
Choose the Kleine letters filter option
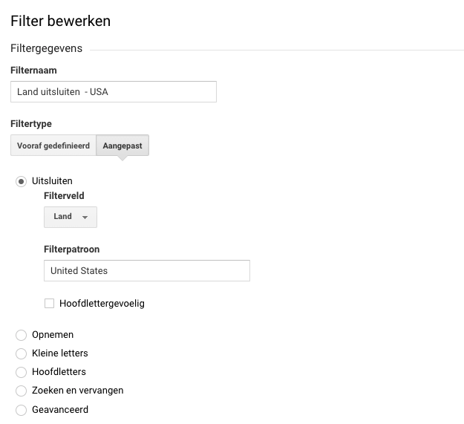coord(21,353)
